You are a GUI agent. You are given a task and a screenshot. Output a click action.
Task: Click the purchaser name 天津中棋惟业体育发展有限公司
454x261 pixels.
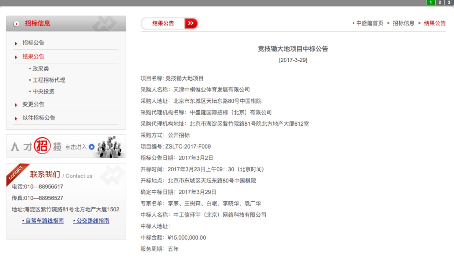pos(211,90)
